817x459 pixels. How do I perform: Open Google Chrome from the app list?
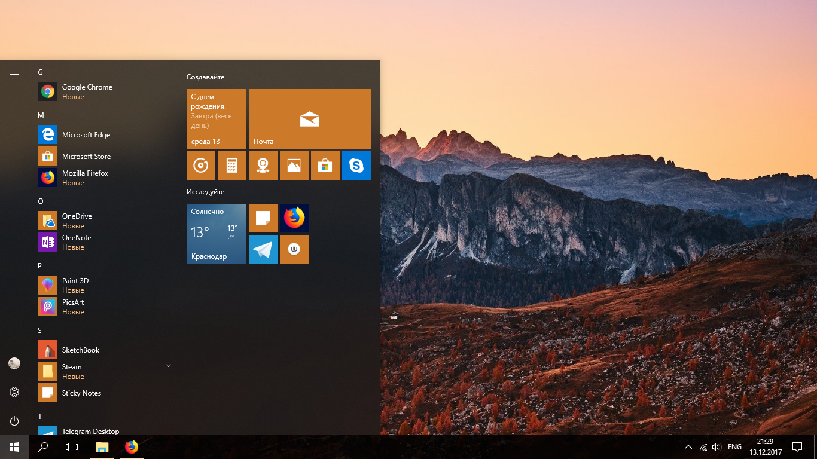[105, 92]
